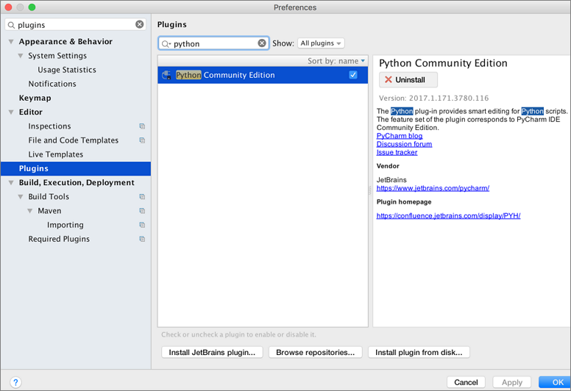Select the Plugins settings page
Viewport: 571px width, 391px height.
pyautogui.click(x=76, y=168)
